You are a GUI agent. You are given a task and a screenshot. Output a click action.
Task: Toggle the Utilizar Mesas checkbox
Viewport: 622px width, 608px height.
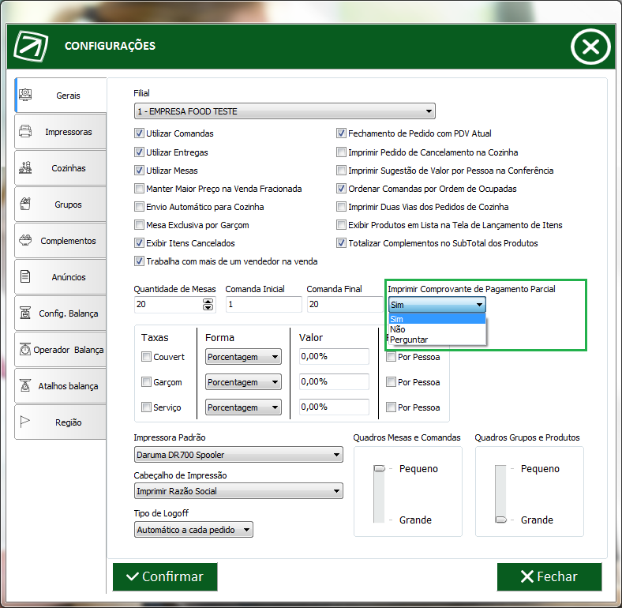click(139, 171)
